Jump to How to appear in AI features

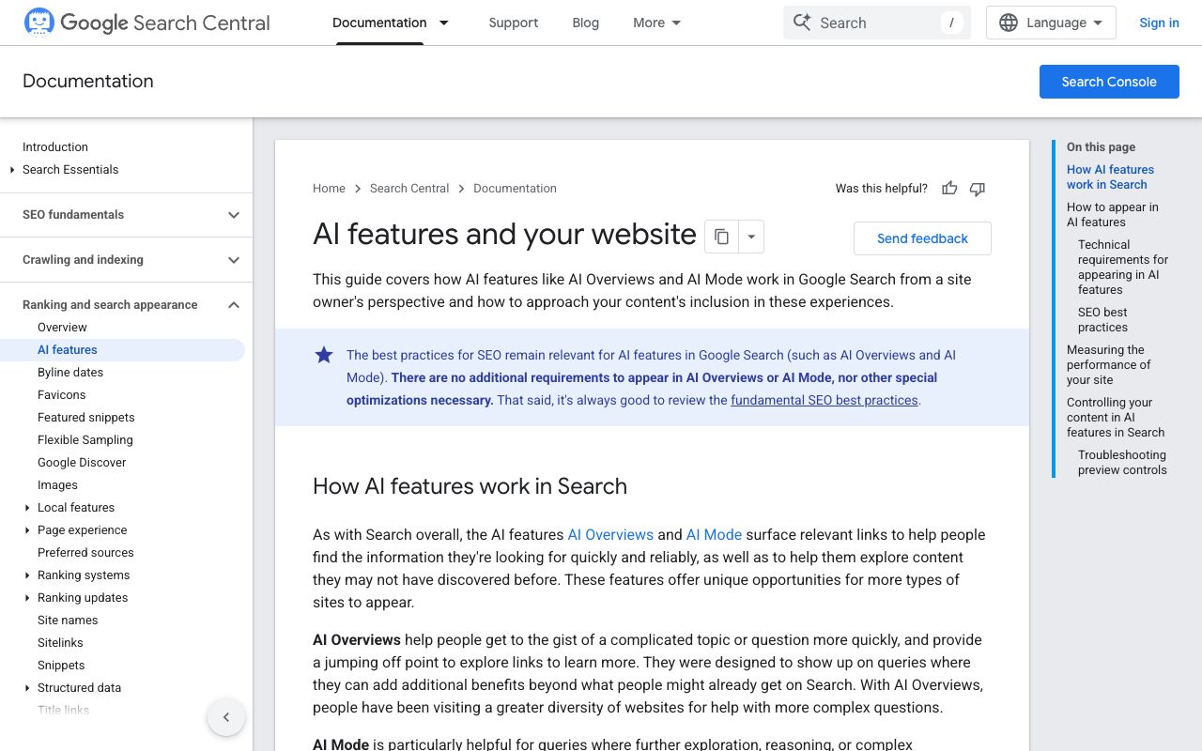click(1112, 215)
